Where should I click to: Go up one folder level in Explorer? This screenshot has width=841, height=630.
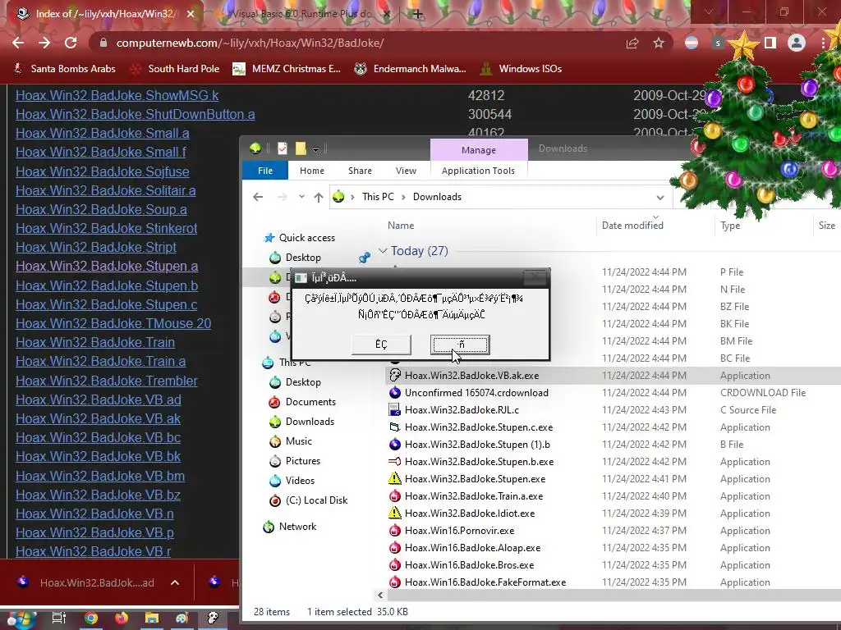[318, 197]
